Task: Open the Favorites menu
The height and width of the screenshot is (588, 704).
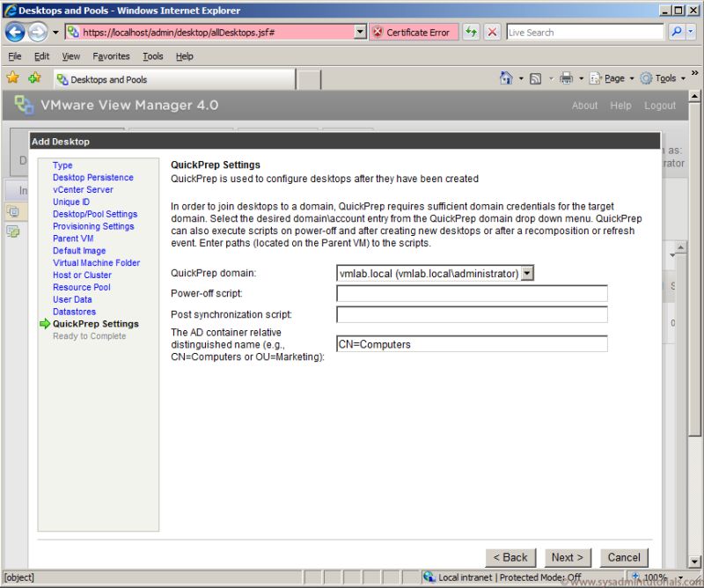Action: tap(111, 55)
